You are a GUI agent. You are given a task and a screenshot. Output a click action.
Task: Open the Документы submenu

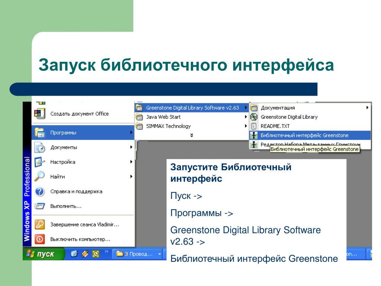(x=83, y=147)
